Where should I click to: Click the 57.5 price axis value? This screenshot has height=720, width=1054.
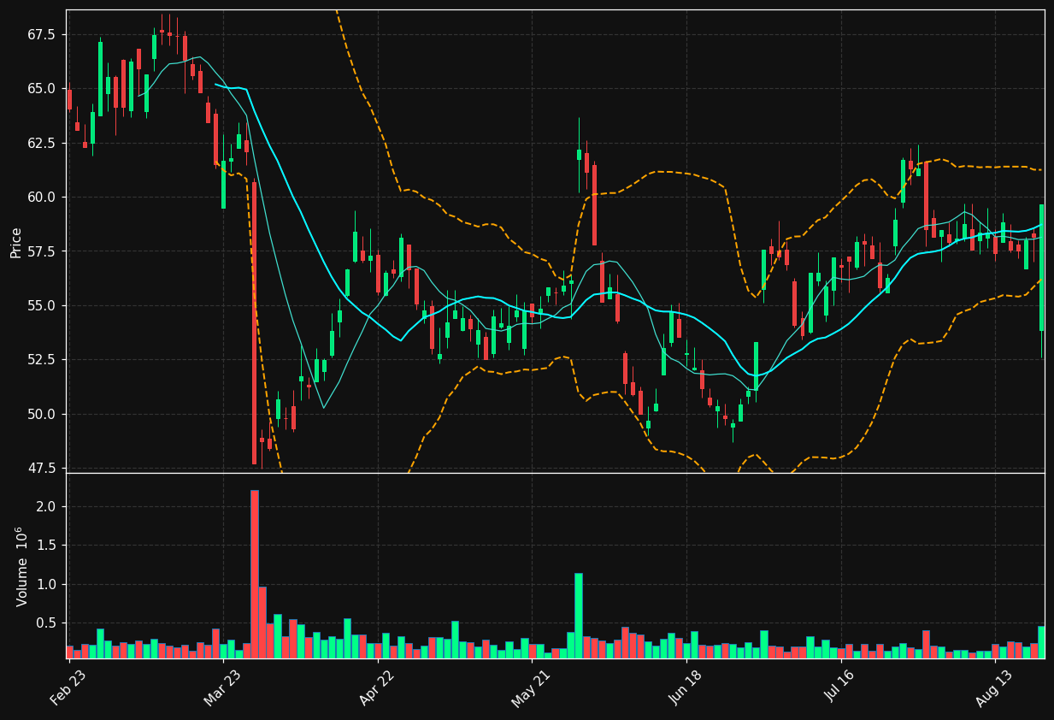point(42,251)
